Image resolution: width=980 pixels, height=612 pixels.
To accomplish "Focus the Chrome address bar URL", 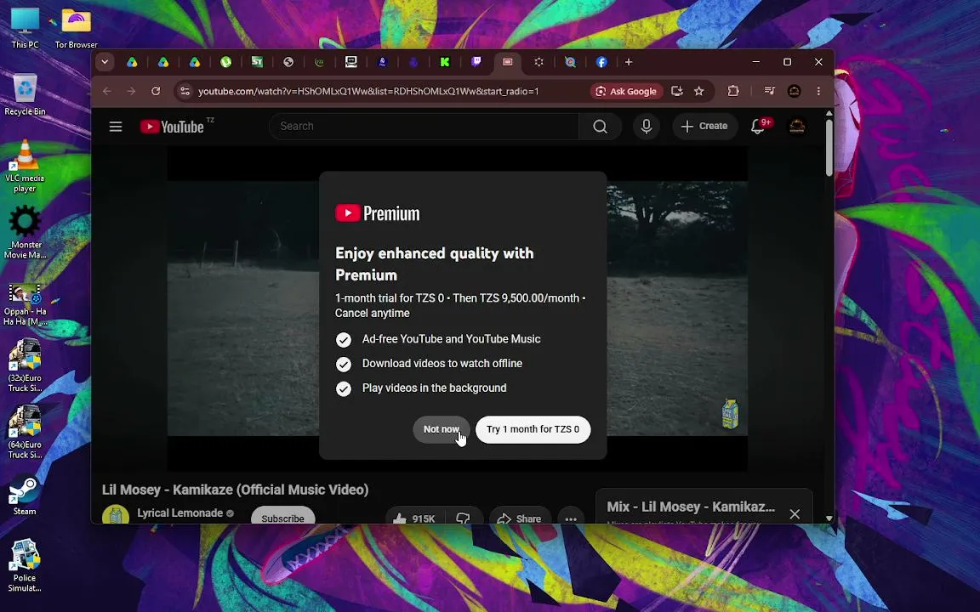I will [x=368, y=91].
